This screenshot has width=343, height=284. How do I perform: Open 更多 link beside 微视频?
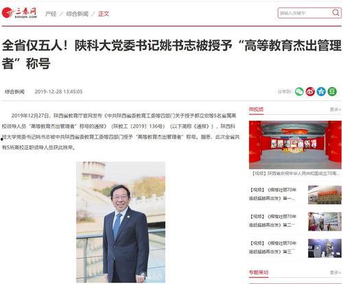click(335, 110)
